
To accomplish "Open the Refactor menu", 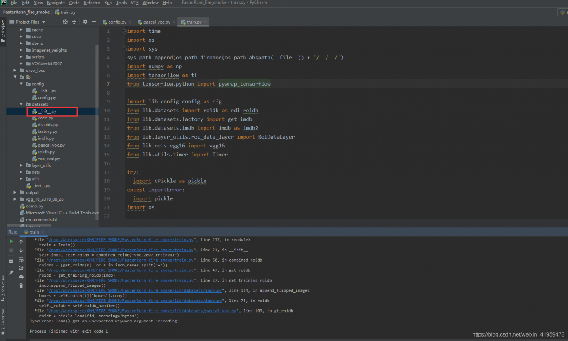I will pyautogui.click(x=92, y=2).
